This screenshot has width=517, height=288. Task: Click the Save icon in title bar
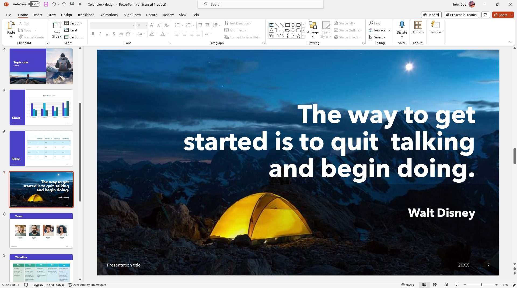coord(46,4)
